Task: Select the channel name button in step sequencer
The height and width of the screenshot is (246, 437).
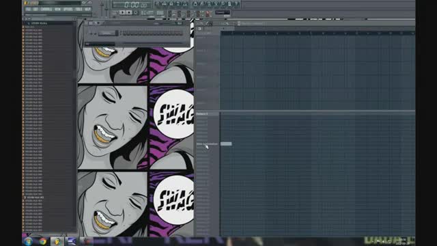Action: point(107,33)
